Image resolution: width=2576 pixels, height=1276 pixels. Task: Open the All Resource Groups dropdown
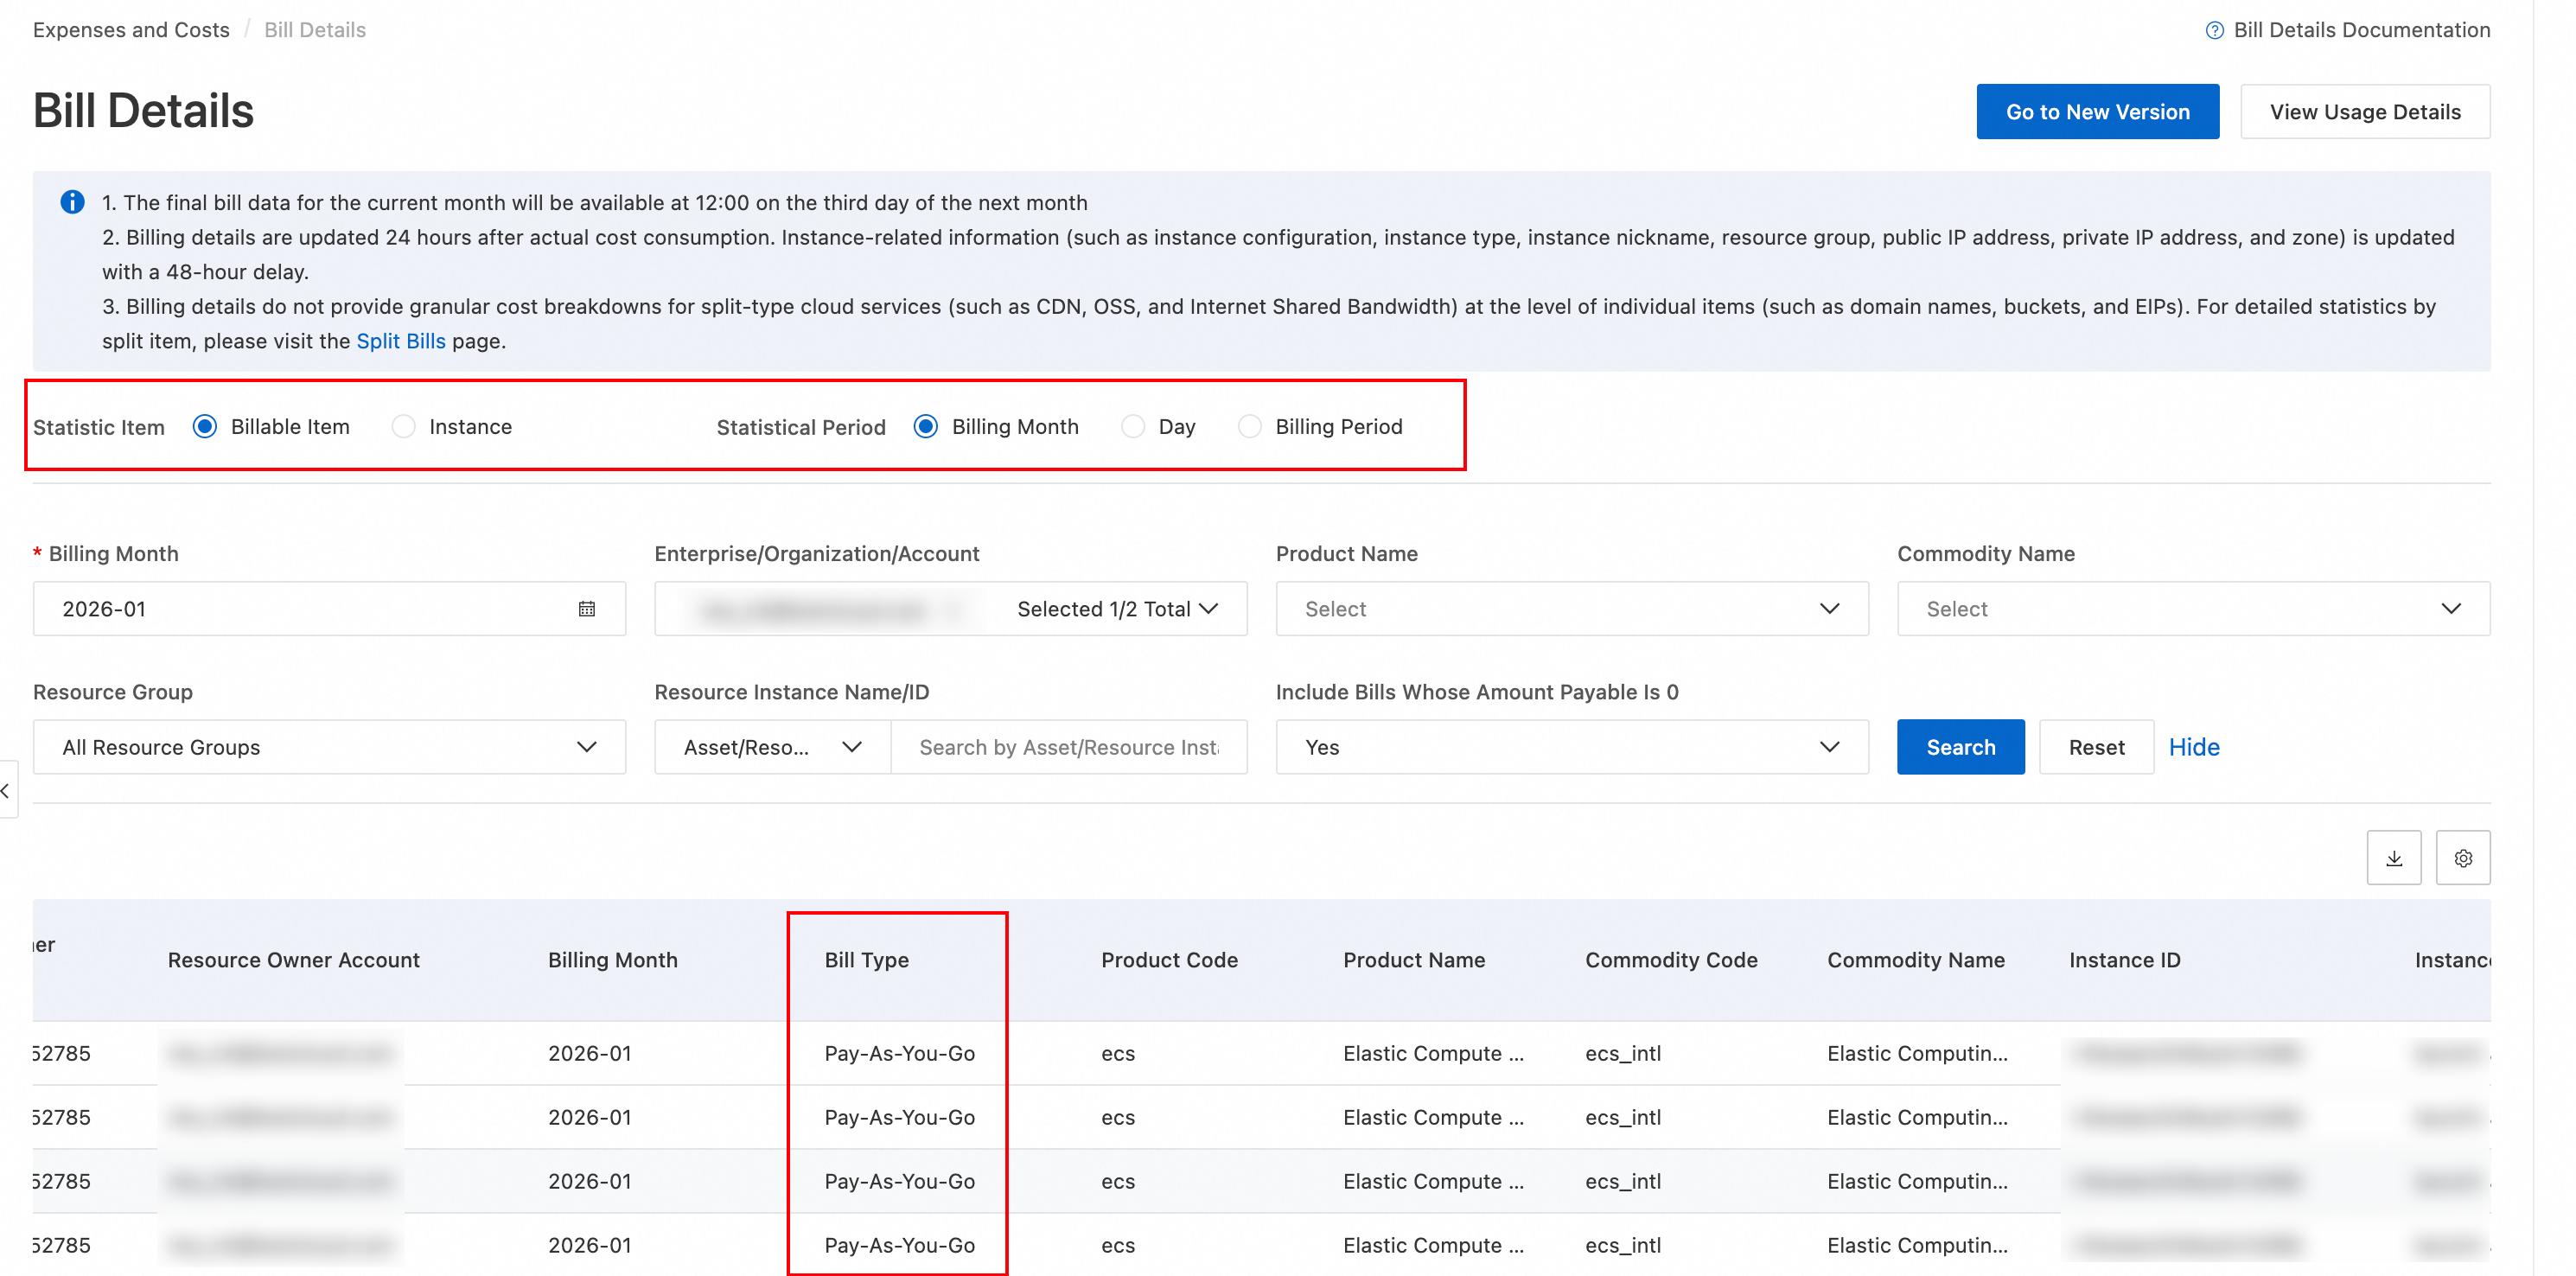click(x=329, y=747)
